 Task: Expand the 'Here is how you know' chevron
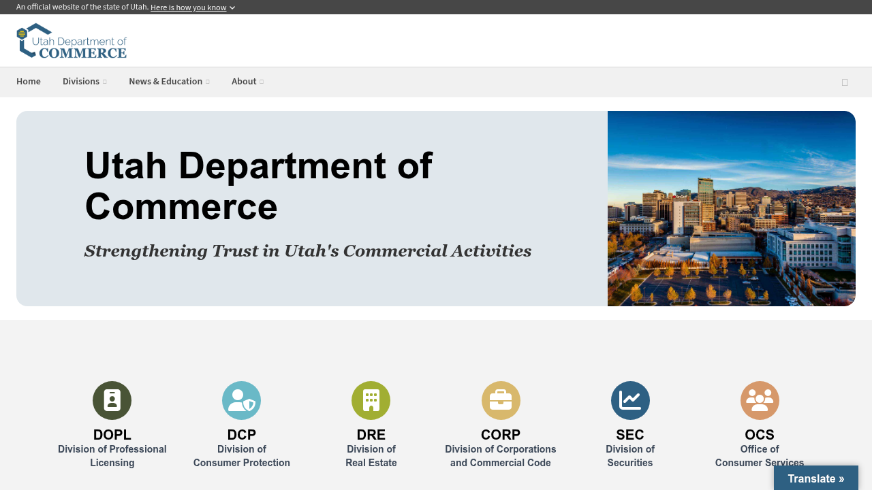click(232, 8)
